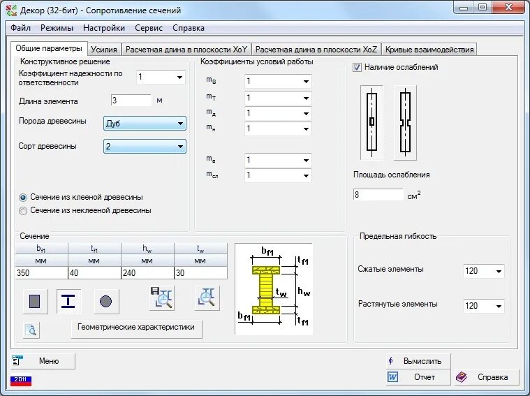
Task: Click the 2011 Russian flag icon
Action: [21, 380]
